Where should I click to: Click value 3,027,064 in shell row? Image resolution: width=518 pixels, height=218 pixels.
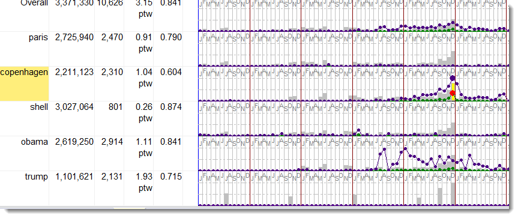pyautogui.click(x=74, y=107)
